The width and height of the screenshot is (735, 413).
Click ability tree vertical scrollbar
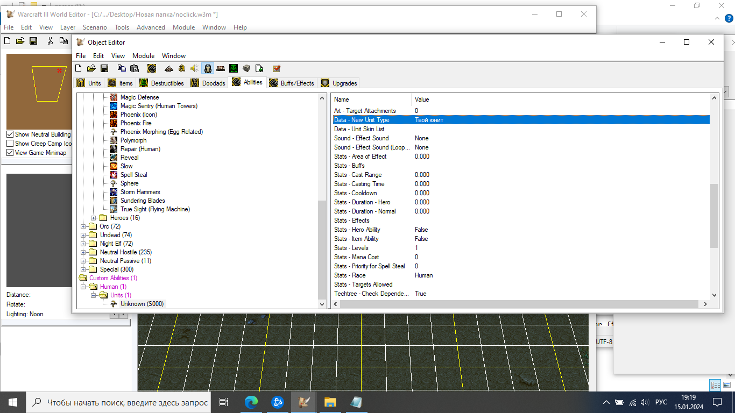[322, 251]
